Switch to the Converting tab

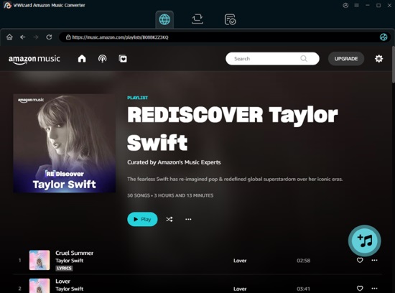(x=197, y=19)
